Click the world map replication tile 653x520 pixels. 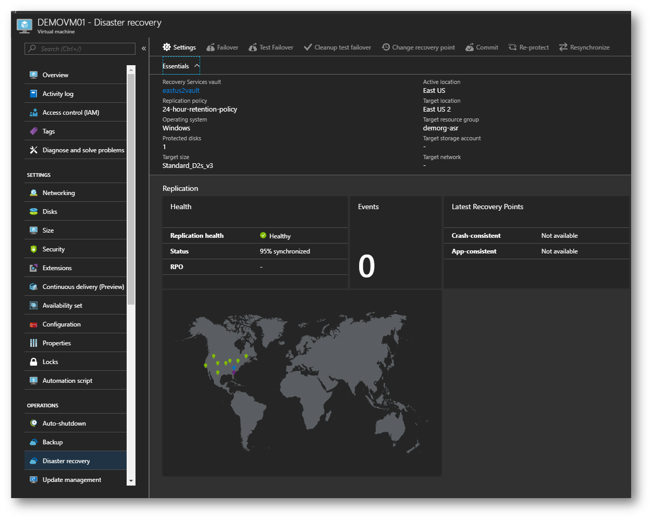302,383
